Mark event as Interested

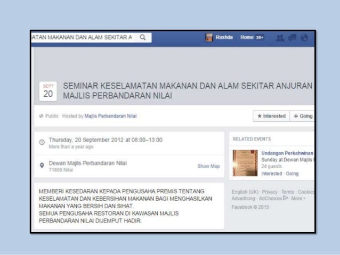point(271,116)
